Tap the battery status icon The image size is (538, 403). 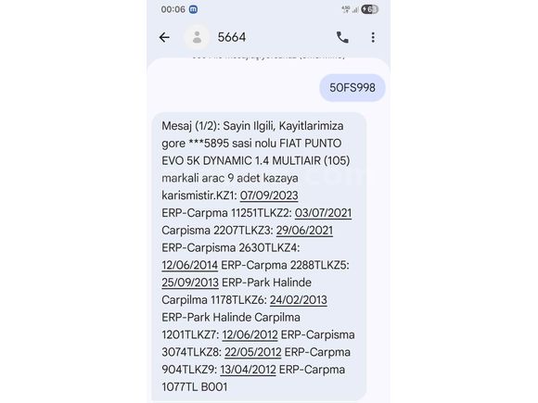[x=369, y=9]
